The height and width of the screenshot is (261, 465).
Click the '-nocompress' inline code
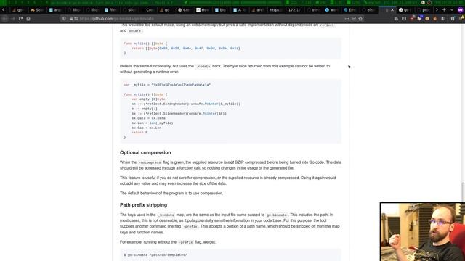[x=150, y=162]
